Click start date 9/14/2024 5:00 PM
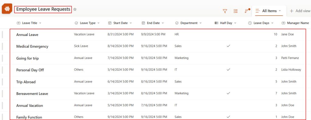 click(x=120, y=117)
